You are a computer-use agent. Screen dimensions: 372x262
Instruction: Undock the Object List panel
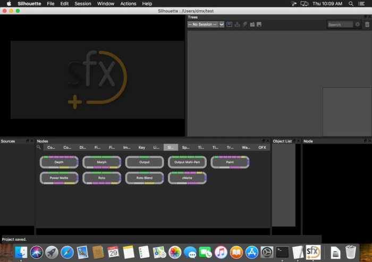[x=294, y=141]
